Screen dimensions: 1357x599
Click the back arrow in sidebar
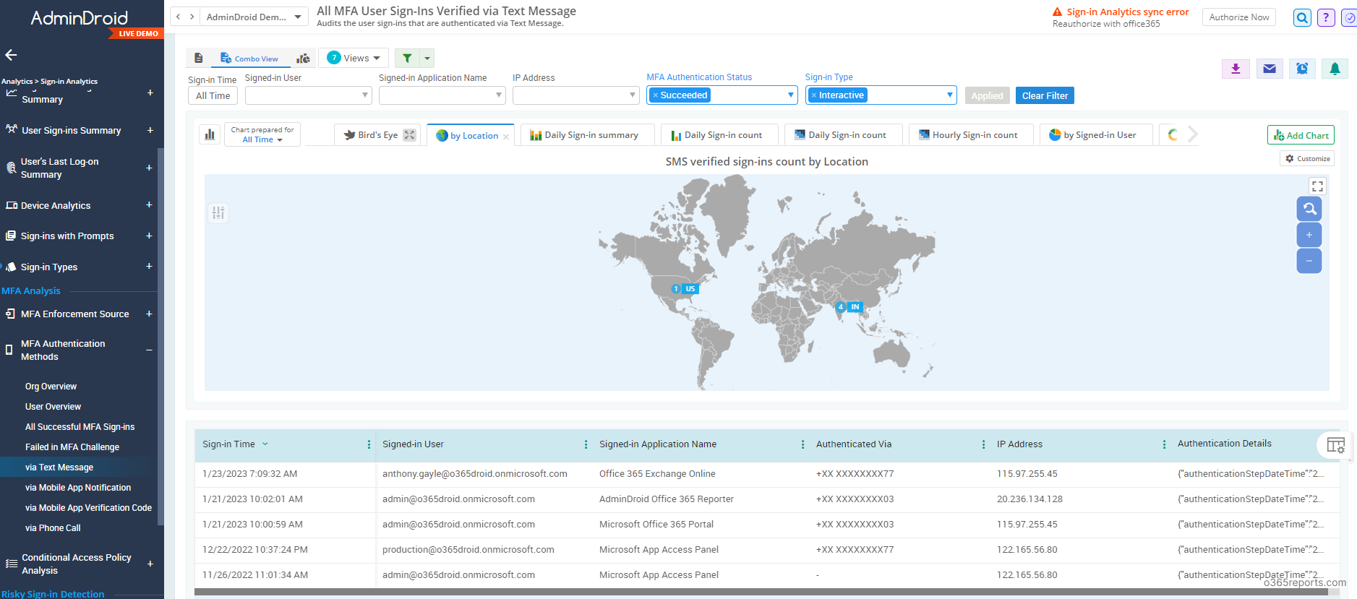(11, 55)
